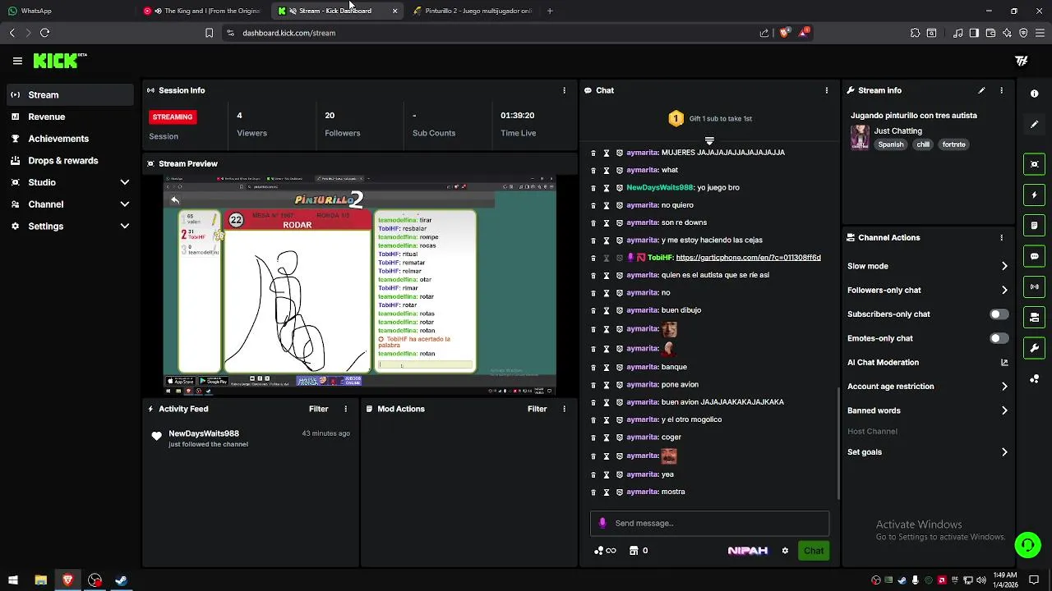
Task: Open the info icon in right rail
Action: [x=1035, y=94]
